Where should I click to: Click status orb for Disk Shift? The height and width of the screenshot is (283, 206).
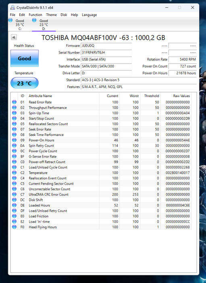click(x=14, y=200)
